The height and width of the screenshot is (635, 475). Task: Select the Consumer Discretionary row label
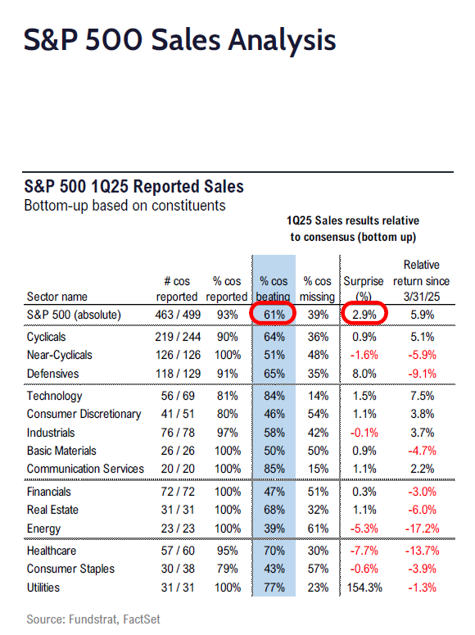84,414
